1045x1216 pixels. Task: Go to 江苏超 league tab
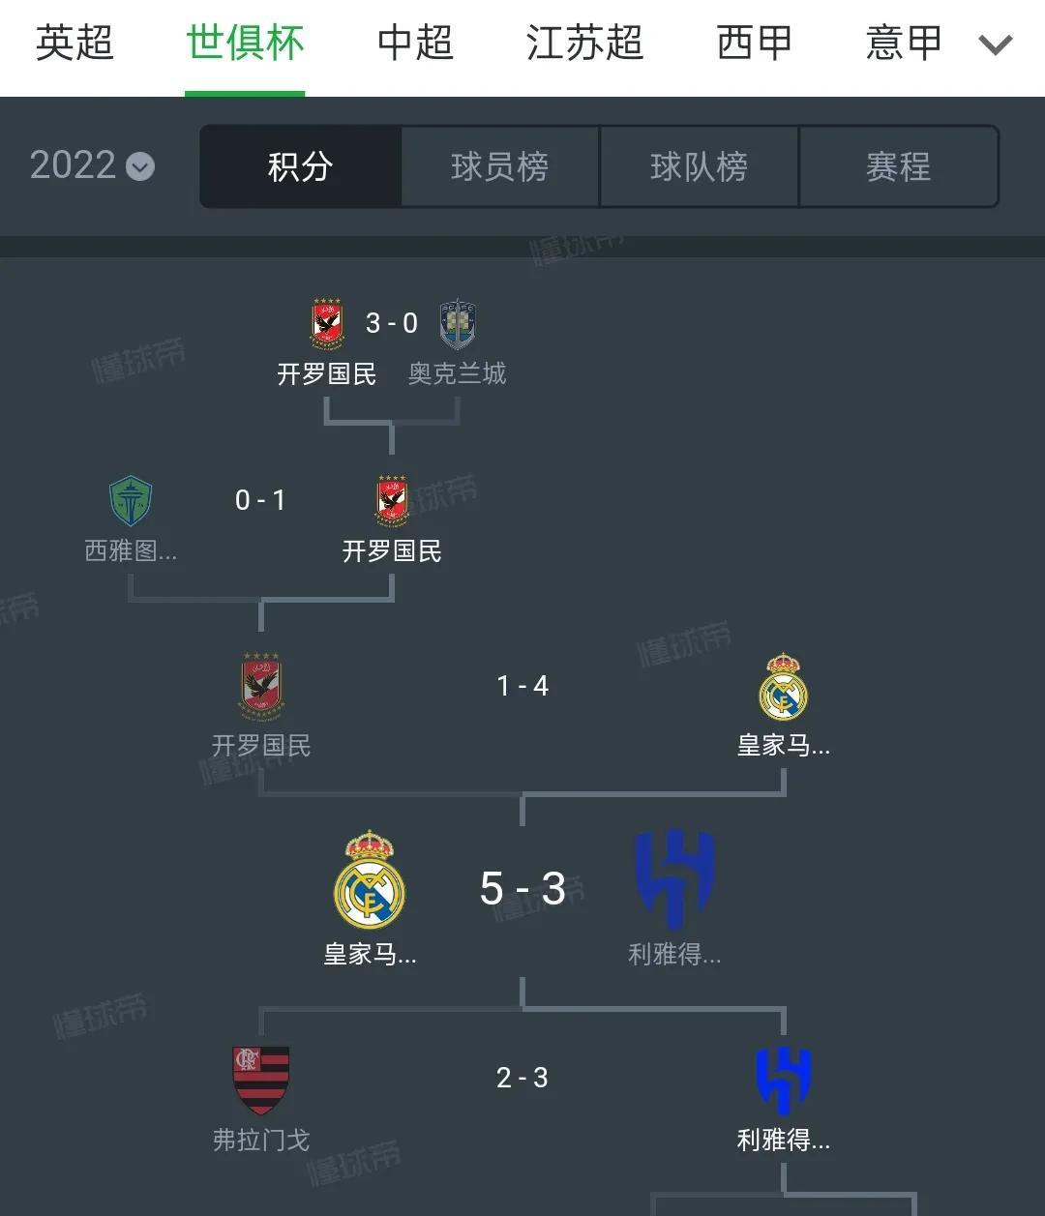(584, 44)
